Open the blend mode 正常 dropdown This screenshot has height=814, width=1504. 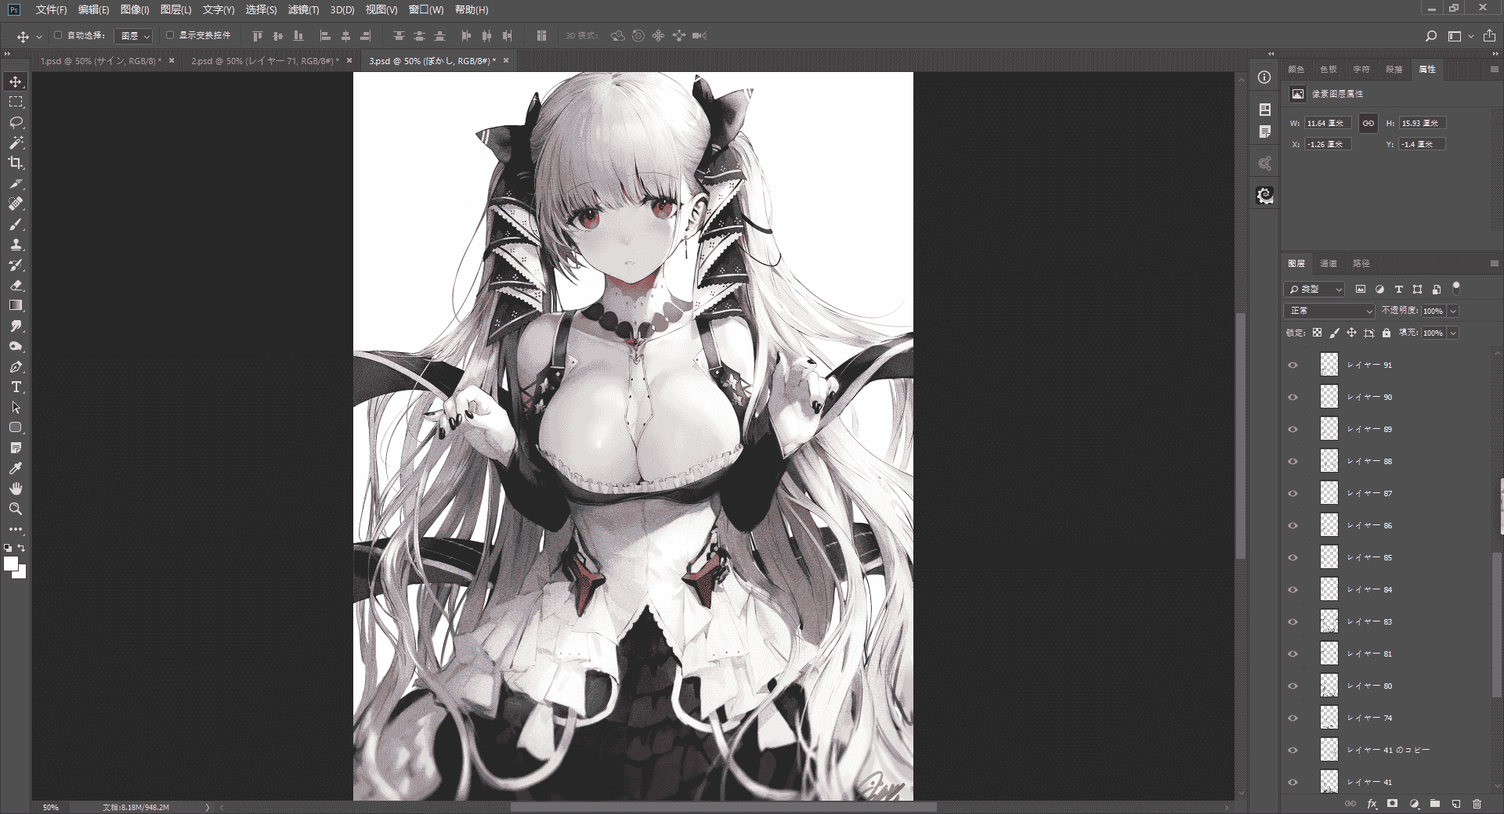[x=1329, y=311]
